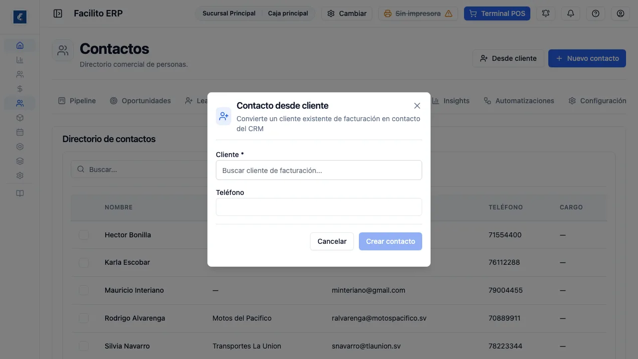Open the notifications bell icon
The width and height of the screenshot is (638, 359).
[x=571, y=13]
